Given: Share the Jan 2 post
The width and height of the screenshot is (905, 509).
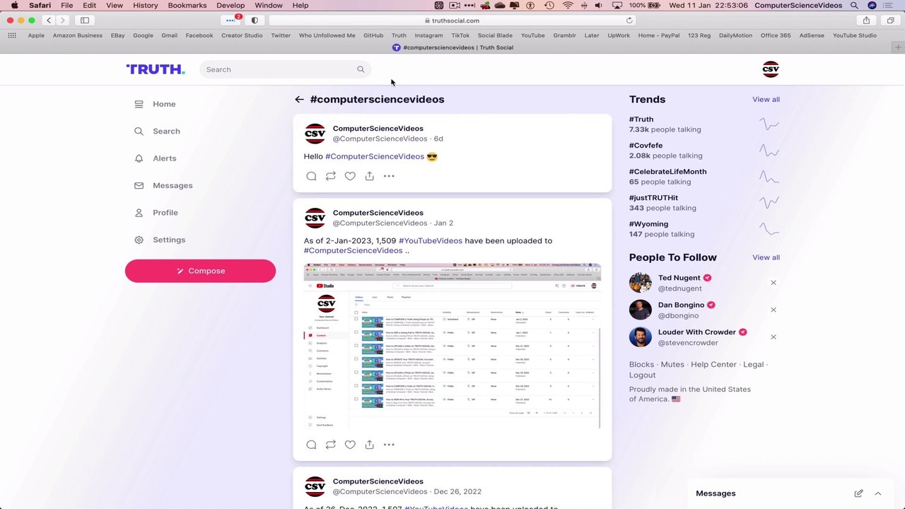Looking at the screenshot, I should [369, 445].
